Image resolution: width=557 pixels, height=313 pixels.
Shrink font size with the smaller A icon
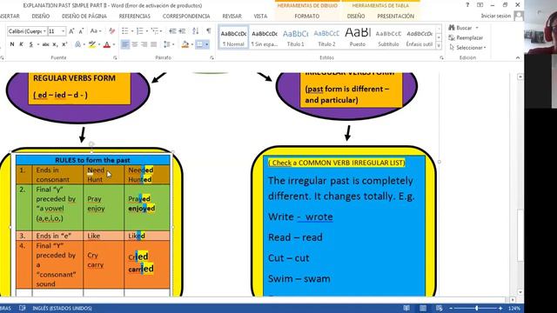81,31
